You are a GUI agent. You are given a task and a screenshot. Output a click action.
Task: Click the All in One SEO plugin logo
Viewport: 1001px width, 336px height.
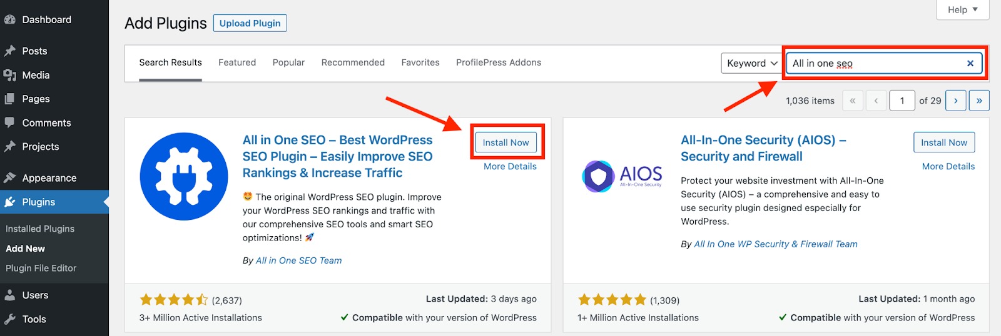[184, 176]
